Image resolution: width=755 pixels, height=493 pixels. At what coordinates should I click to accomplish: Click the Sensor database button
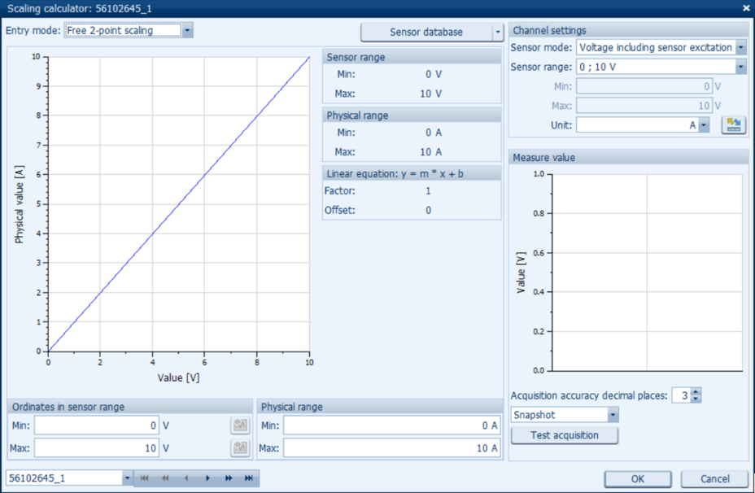(426, 33)
